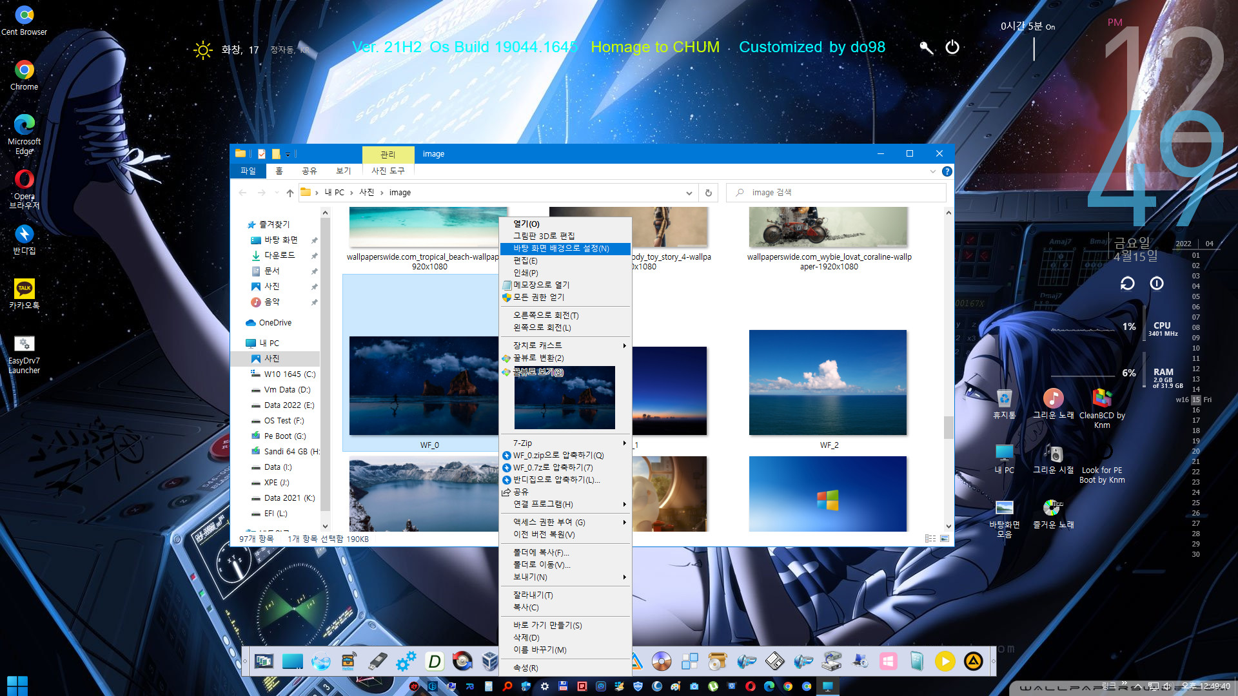Open the VirtualBox cube icon in the dock
1238x696 pixels.
pos(489,661)
